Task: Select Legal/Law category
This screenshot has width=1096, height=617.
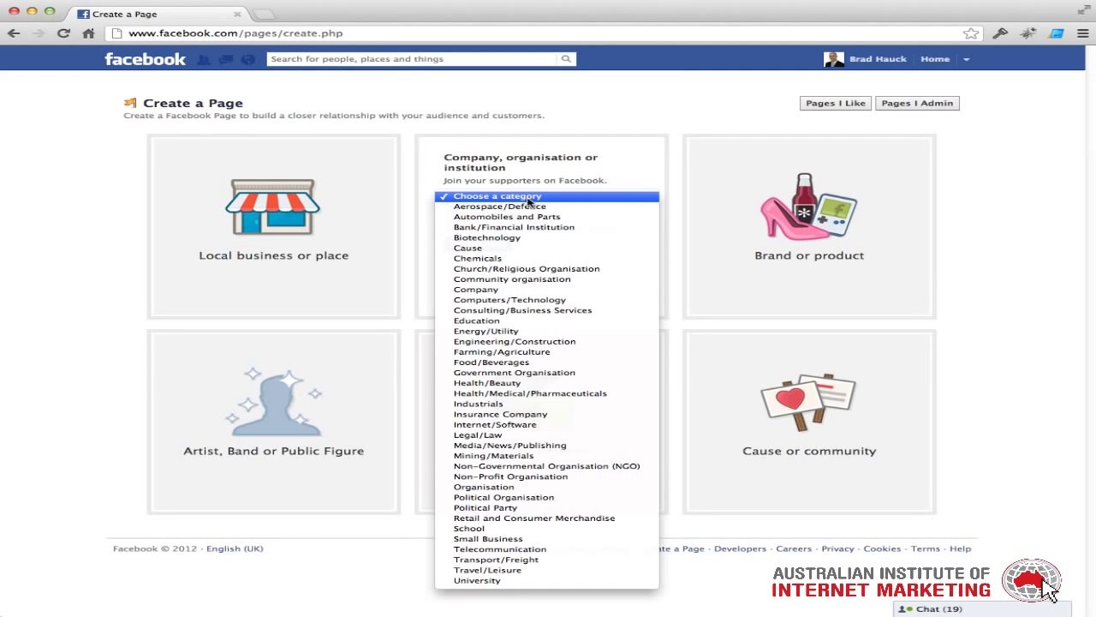Action: (x=546, y=435)
